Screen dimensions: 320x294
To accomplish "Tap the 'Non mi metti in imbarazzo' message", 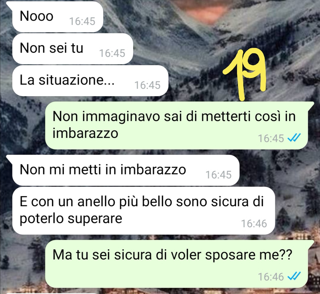I will (126, 170).
